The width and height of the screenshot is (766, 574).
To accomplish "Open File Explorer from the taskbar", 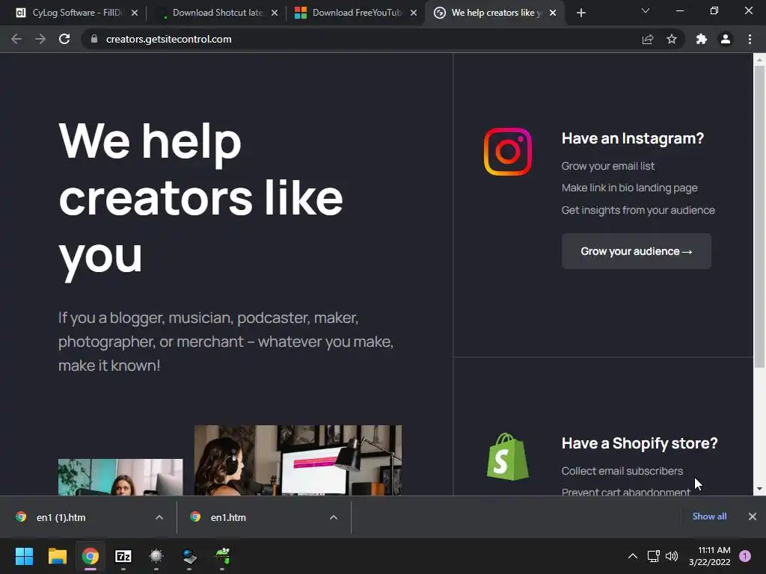I will [x=57, y=556].
